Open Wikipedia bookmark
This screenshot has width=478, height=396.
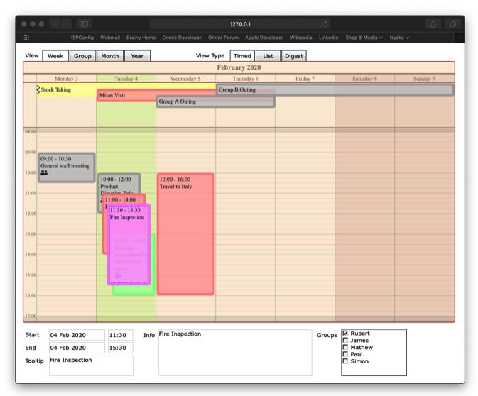(301, 38)
